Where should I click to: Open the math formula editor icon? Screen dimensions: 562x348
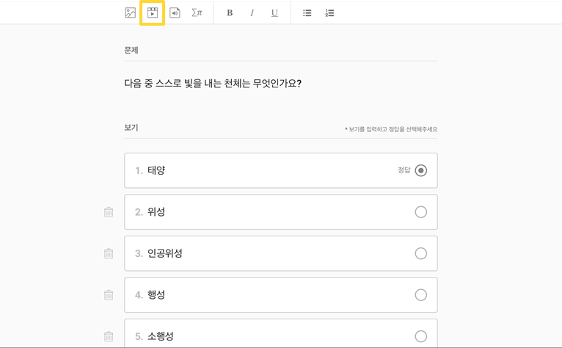click(197, 12)
